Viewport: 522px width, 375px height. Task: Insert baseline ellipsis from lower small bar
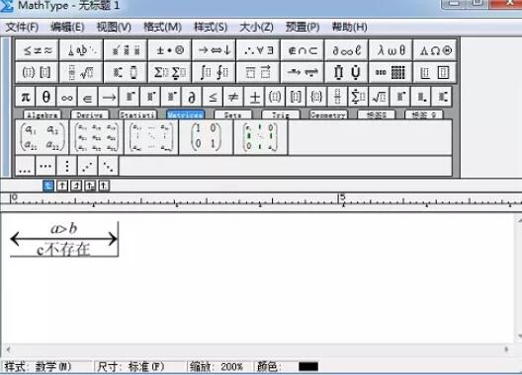point(25,166)
